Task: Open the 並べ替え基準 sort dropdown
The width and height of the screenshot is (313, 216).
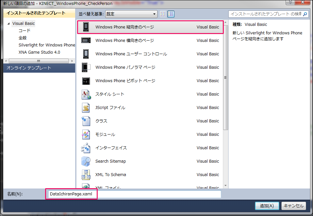Action: [x=131, y=14]
